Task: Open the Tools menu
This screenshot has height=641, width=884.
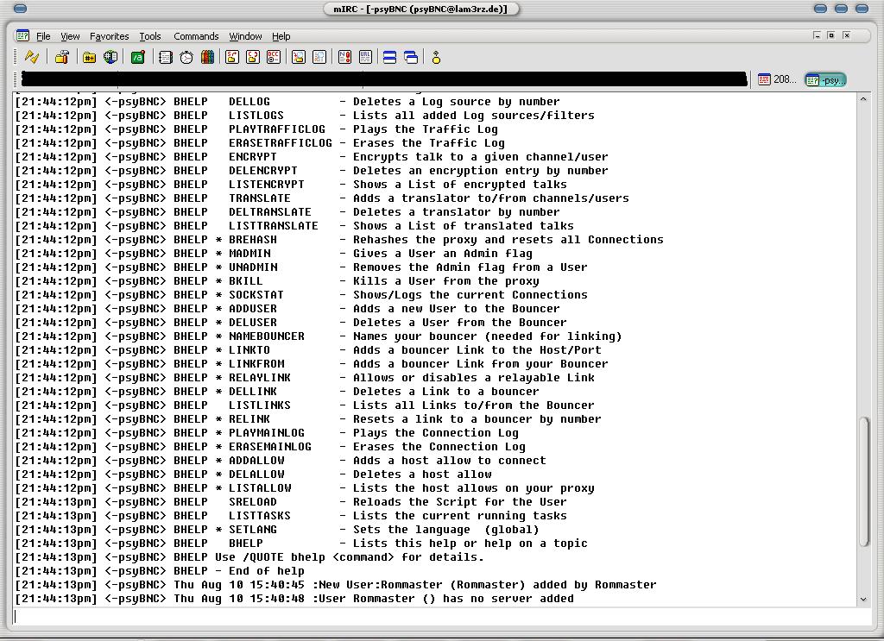Action: pyautogui.click(x=150, y=36)
